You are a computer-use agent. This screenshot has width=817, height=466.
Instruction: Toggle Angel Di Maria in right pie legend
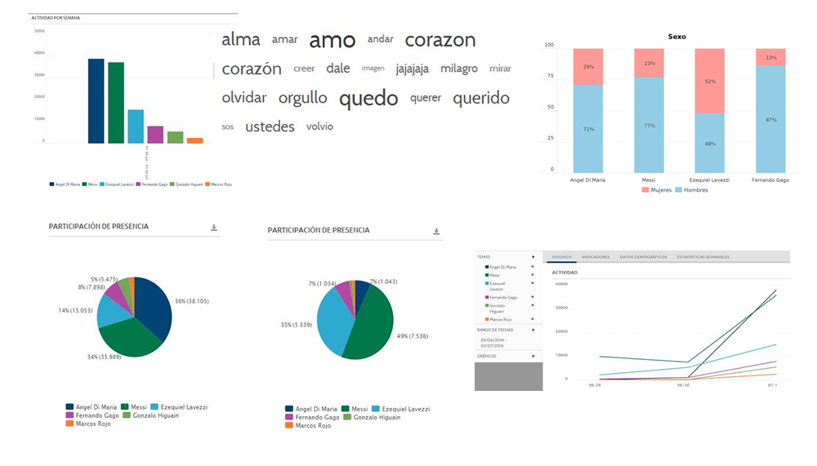pyautogui.click(x=311, y=409)
